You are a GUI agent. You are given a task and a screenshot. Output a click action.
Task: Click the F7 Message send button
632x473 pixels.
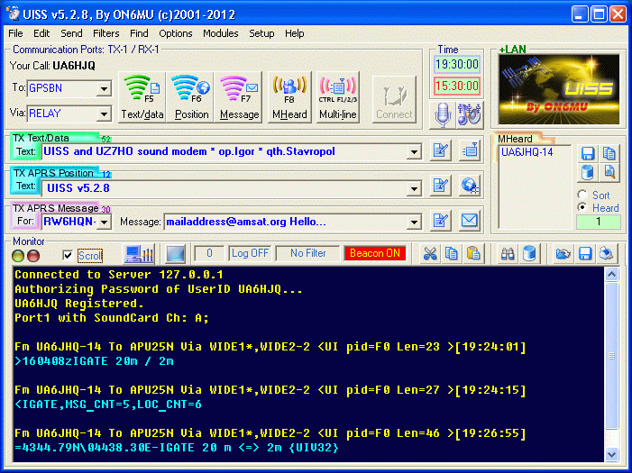point(240,98)
